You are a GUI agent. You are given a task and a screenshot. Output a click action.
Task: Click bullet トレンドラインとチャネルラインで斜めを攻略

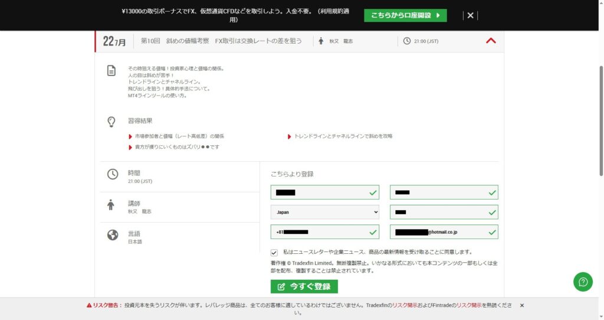pos(343,136)
